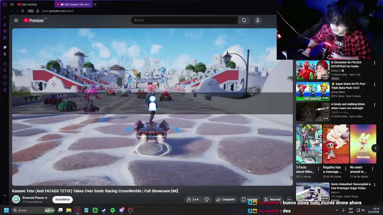
Task: Clip the video with Recortar
Action: click(273, 199)
